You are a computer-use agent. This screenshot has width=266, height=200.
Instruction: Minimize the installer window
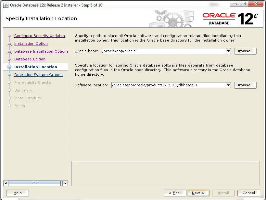[x=235, y=4]
